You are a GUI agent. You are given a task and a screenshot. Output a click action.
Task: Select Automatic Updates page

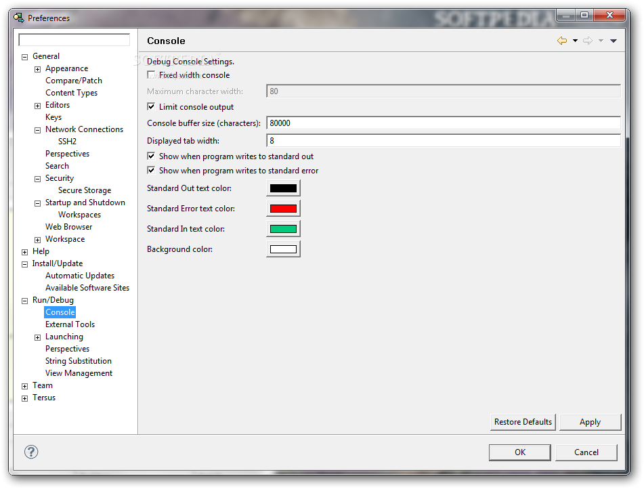click(x=80, y=276)
